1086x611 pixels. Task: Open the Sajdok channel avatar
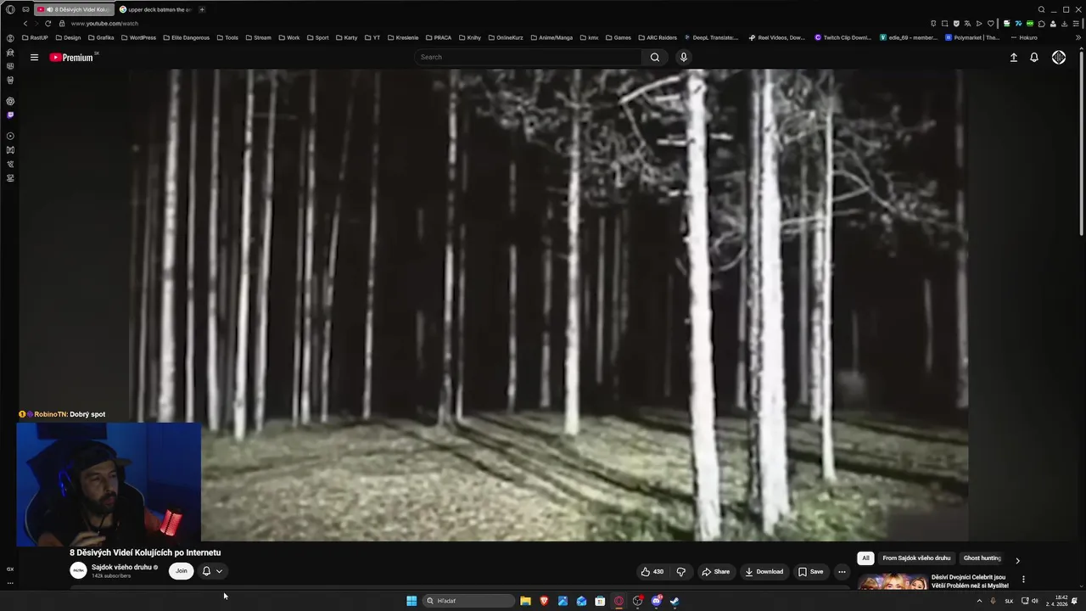coord(78,571)
